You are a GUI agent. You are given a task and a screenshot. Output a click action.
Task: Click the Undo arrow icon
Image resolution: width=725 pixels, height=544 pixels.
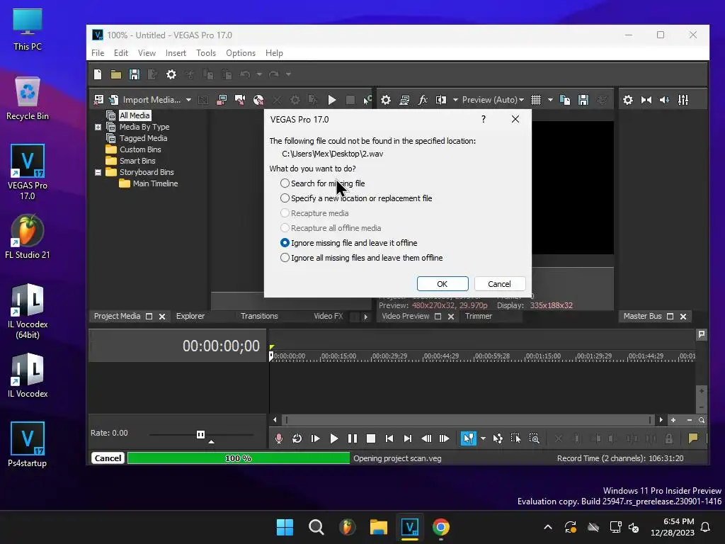[245, 74]
